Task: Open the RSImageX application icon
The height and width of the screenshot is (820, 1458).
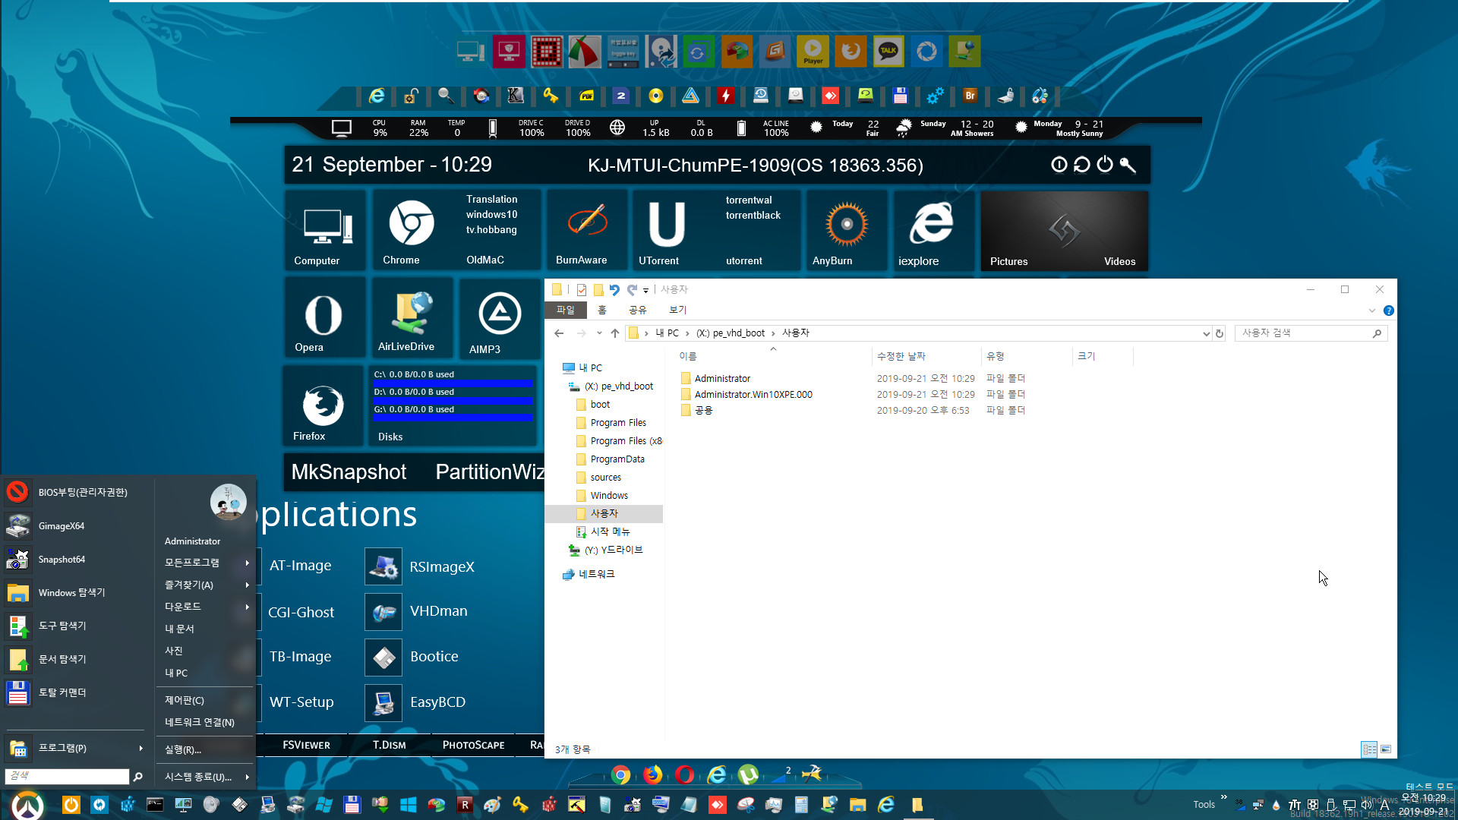Action: click(383, 566)
